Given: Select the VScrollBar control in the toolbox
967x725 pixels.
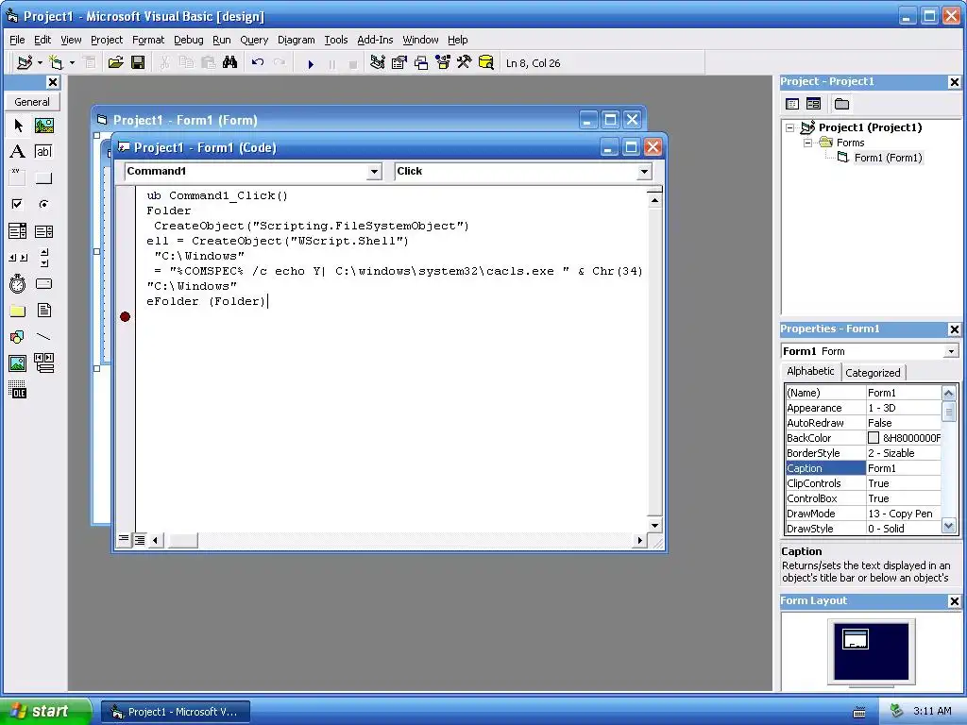Looking at the screenshot, I should (43, 258).
